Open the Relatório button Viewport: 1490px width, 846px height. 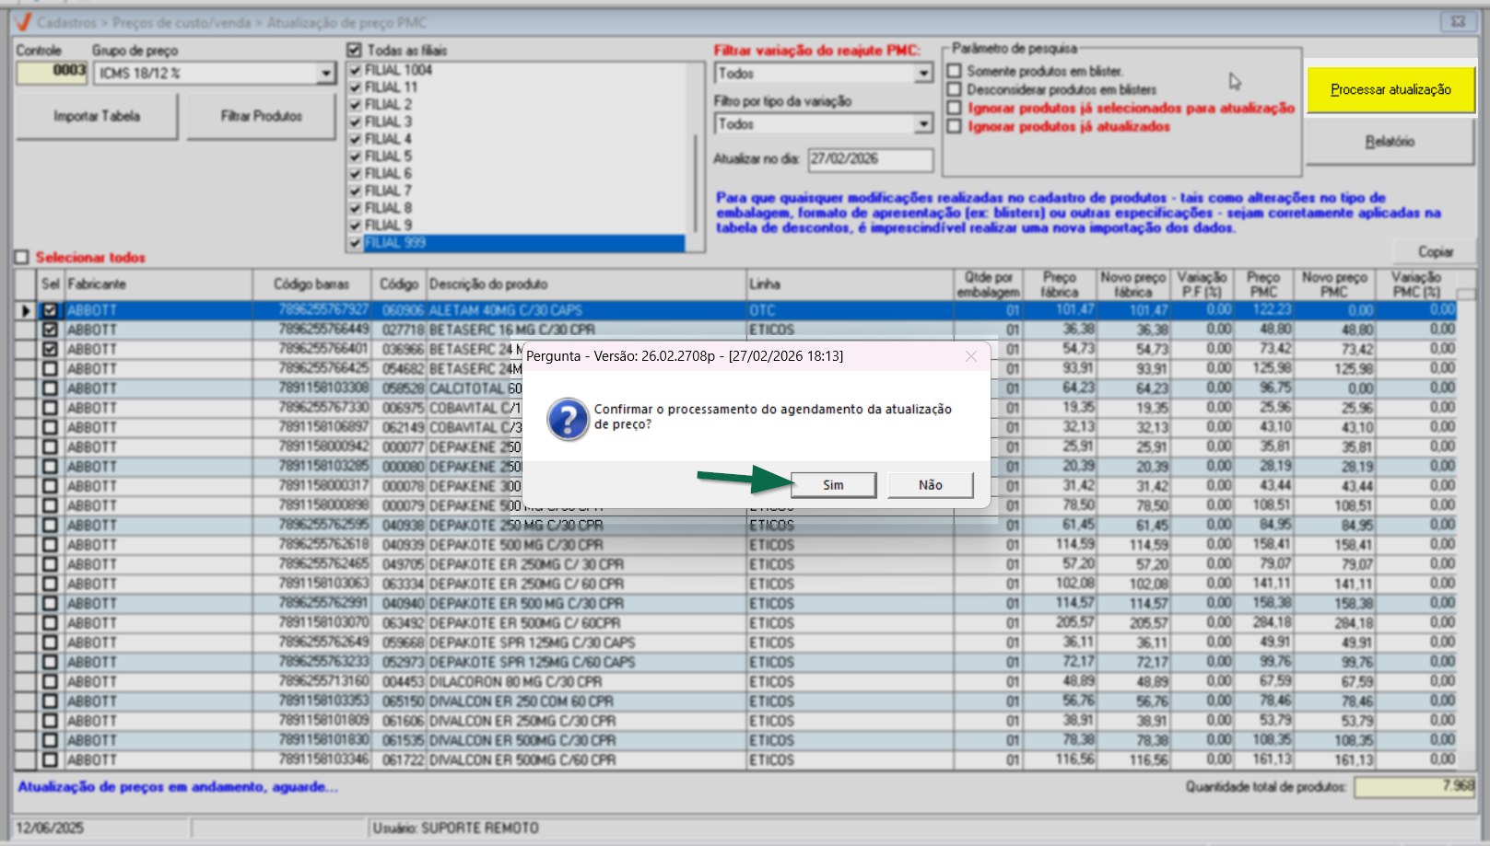1390,142
